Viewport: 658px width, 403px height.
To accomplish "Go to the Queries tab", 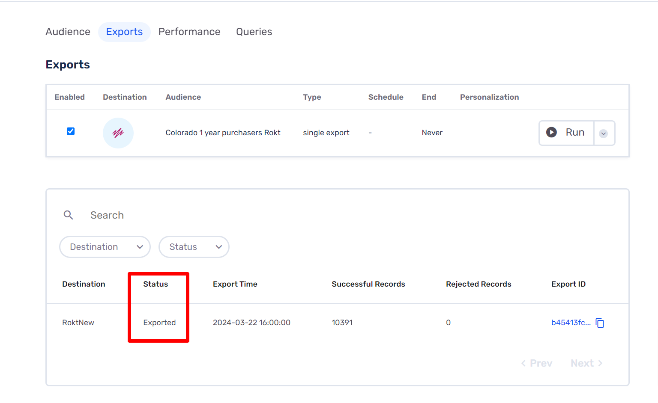I will 254,32.
